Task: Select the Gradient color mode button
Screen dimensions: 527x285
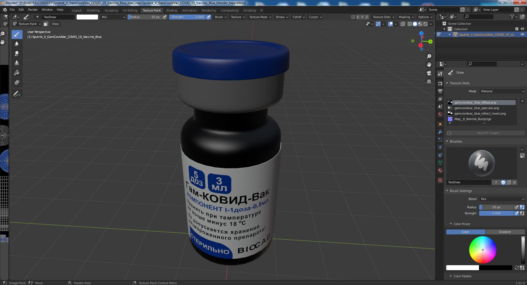Action: point(505,232)
